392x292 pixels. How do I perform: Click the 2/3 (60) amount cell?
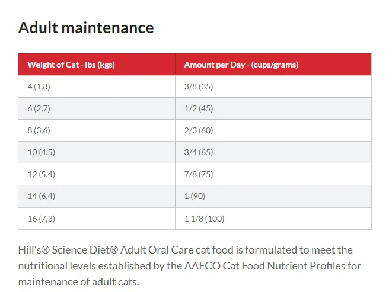click(x=273, y=130)
